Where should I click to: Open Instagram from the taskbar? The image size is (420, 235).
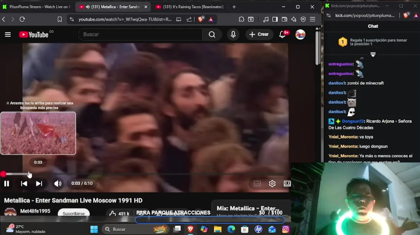point(286,229)
